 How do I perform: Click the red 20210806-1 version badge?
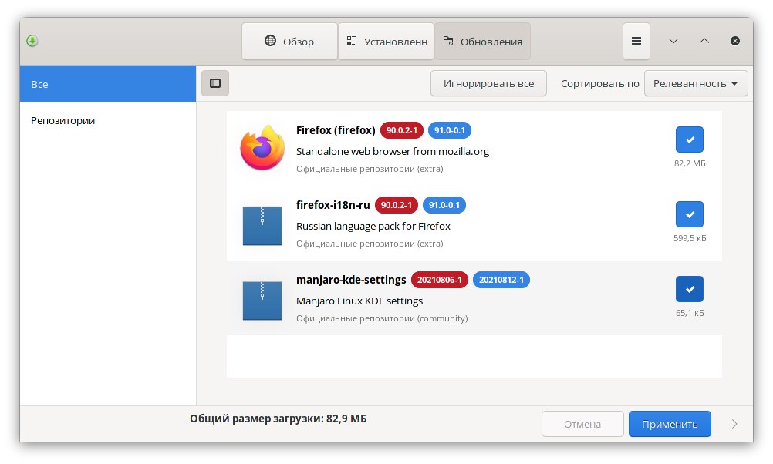[439, 280]
